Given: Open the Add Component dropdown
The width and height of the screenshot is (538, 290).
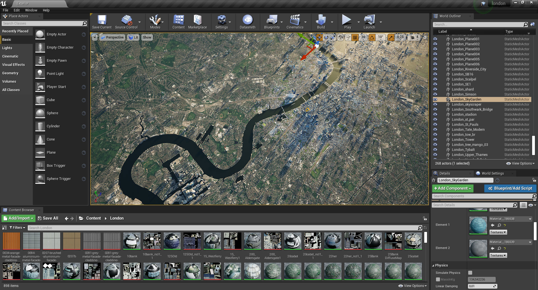Looking at the screenshot, I should pyautogui.click(x=453, y=189).
